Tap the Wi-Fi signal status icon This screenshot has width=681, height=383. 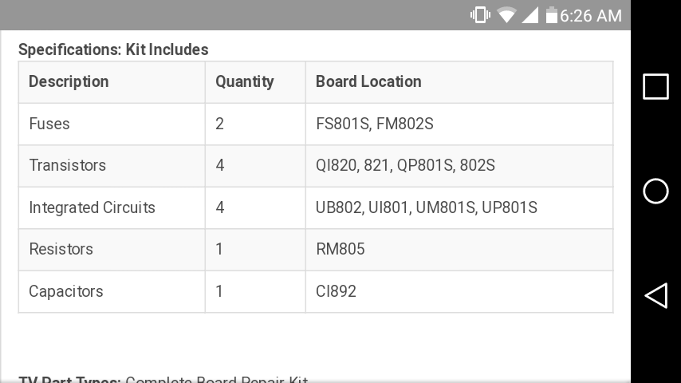(x=506, y=15)
